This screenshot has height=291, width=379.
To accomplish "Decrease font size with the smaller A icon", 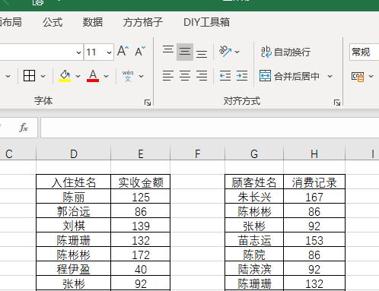I will (140, 52).
